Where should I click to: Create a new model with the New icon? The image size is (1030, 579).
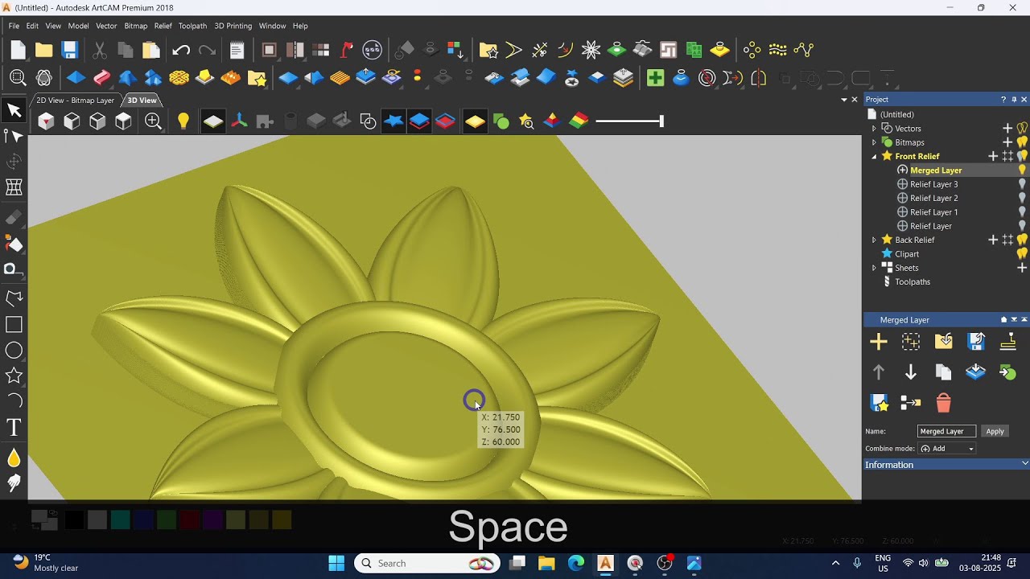point(19,50)
